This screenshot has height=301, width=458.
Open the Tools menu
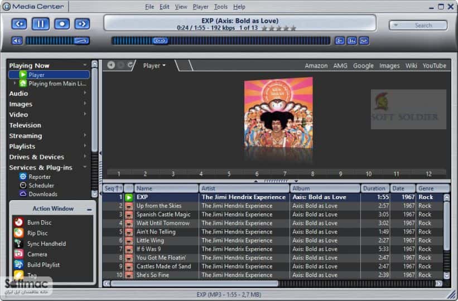[x=220, y=7]
